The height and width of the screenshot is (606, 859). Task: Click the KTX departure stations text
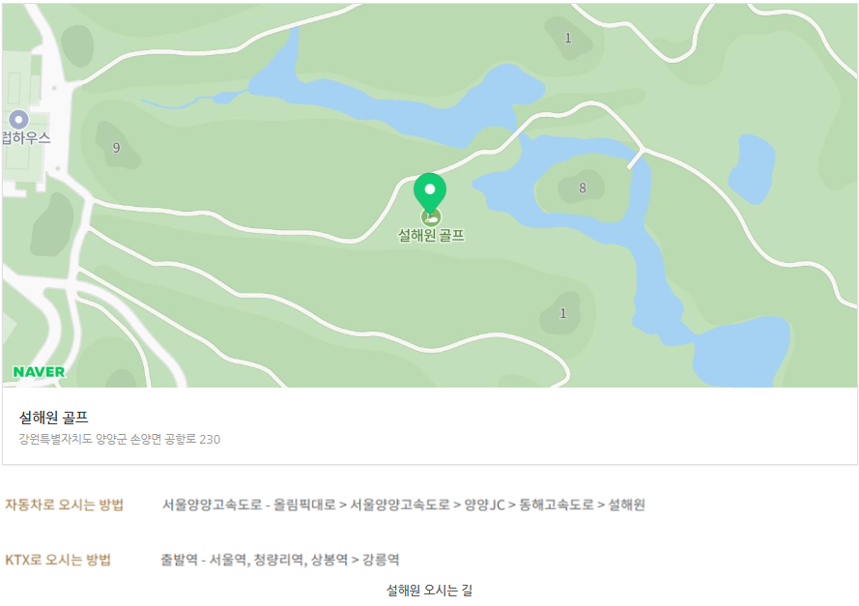[x=280, y=560]
